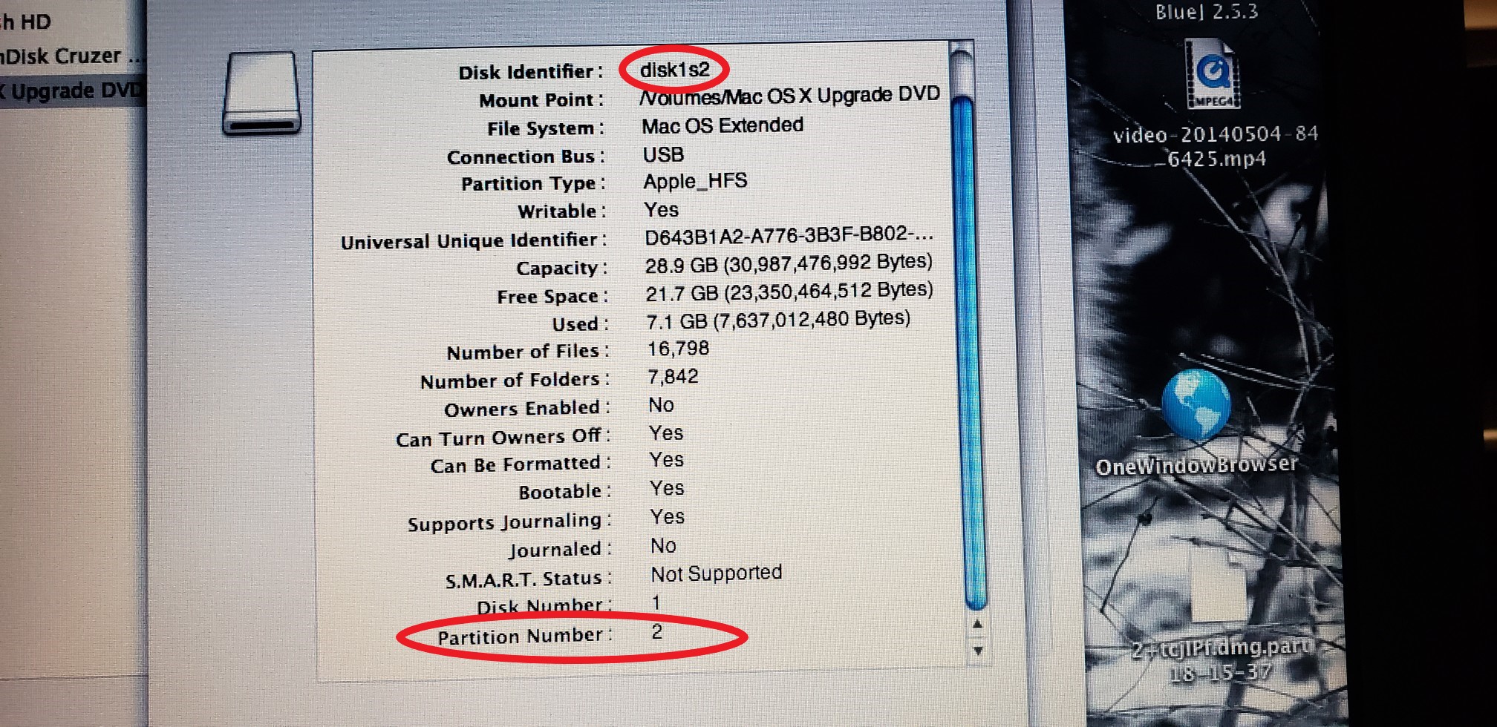Click the Universal Unique Identifier value
1497x727 pixels.
tap(789, 236)
